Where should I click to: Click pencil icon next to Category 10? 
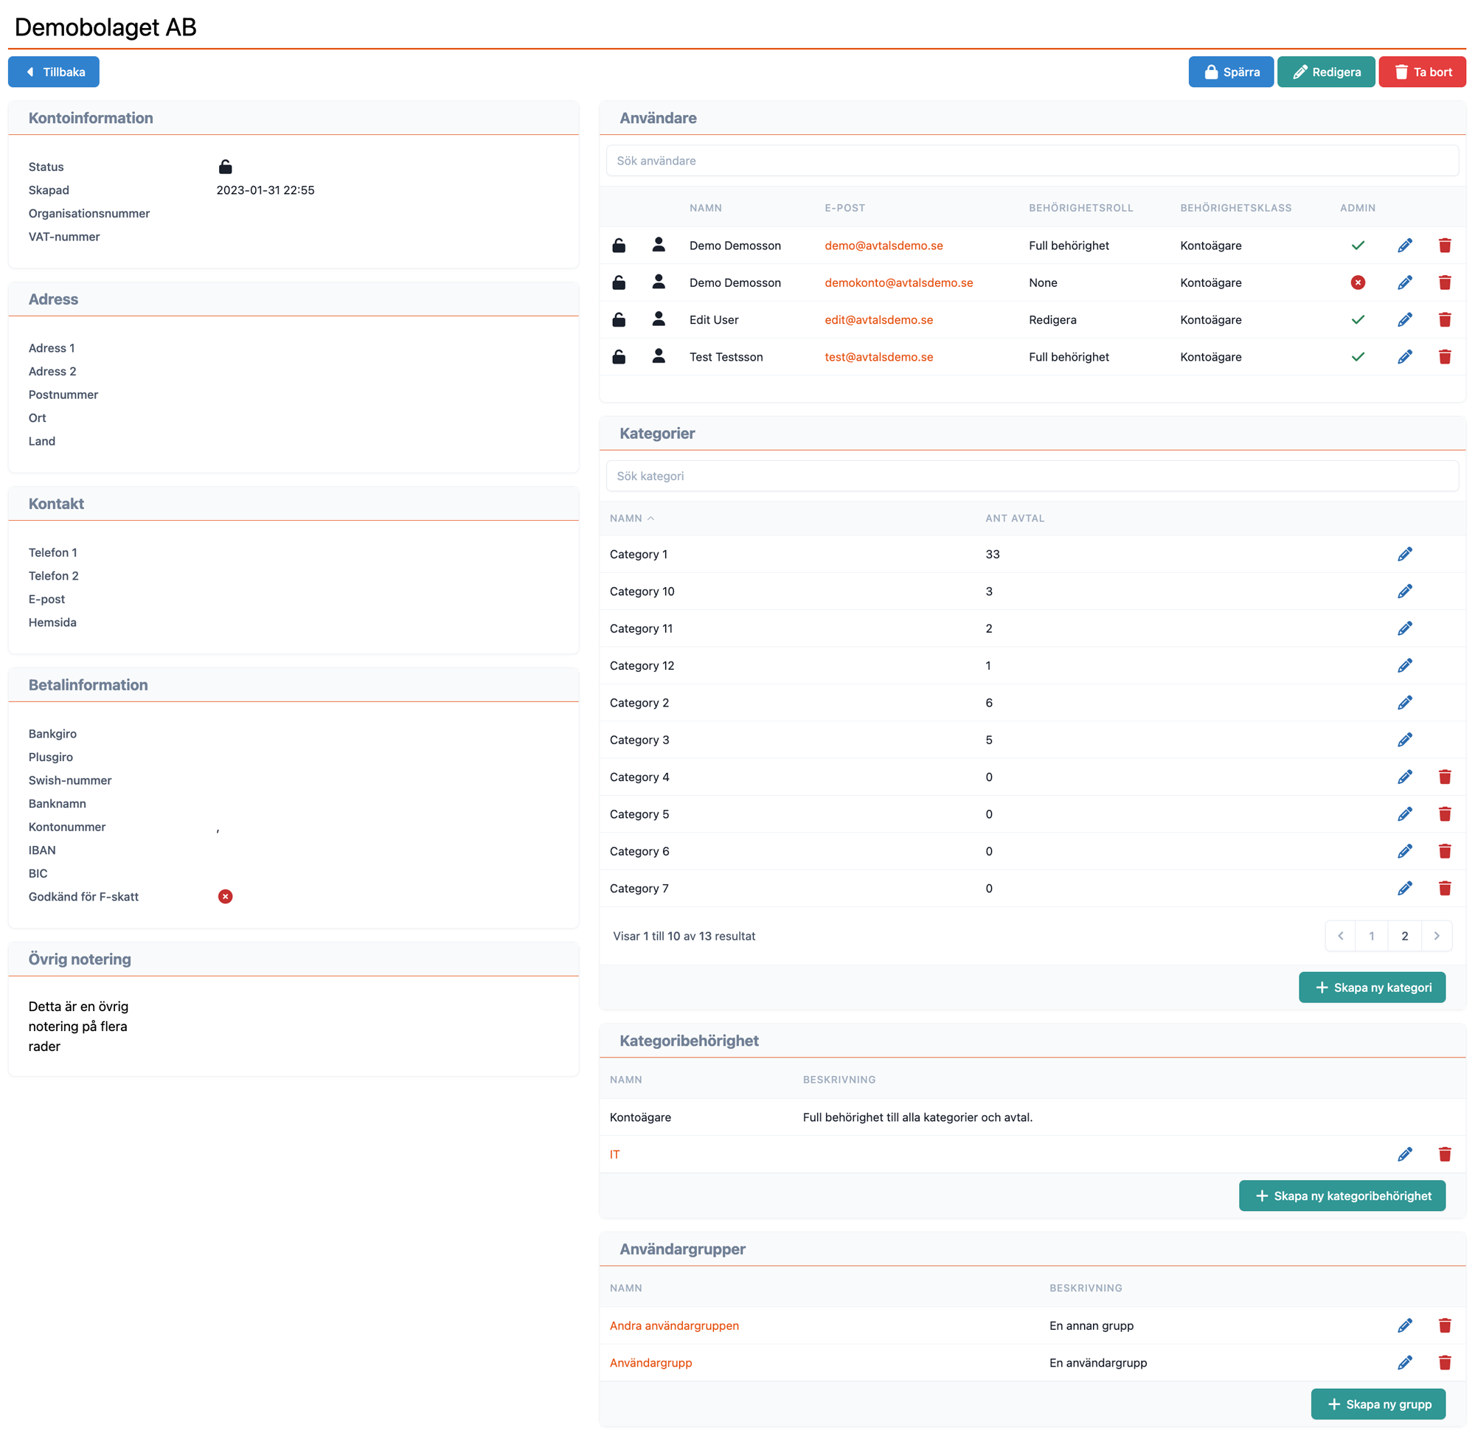click(x=1403, y=591)
